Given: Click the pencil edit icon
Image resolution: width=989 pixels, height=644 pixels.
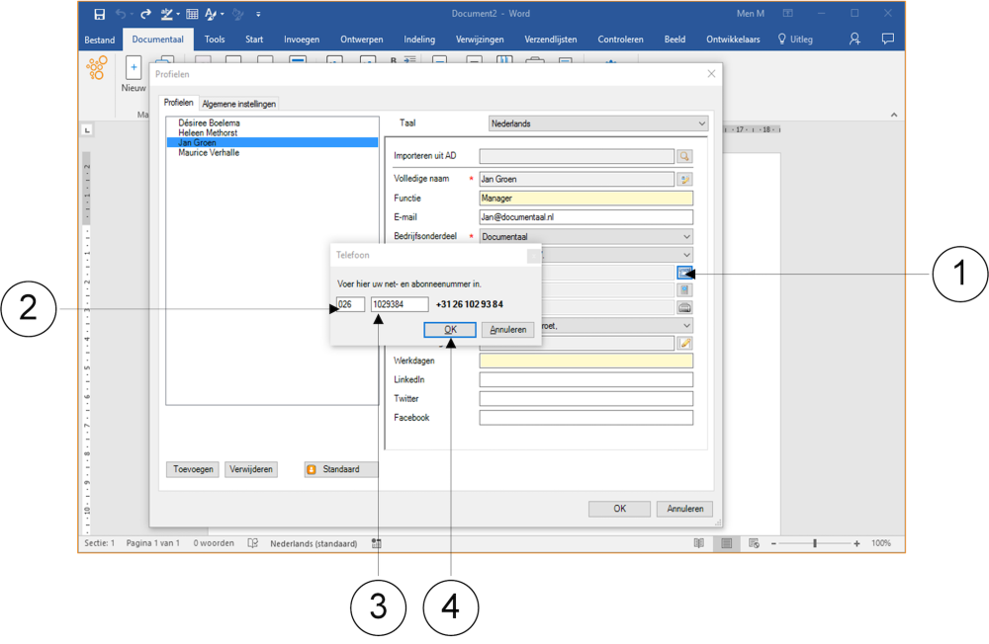Looking at the screenshot, I should 684,343.
